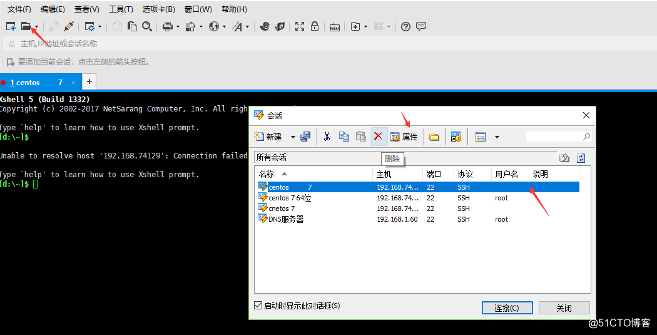Click the add-current-session arrow icon
657x335 pixels.
pyautogui.click(x=11, y=62)
